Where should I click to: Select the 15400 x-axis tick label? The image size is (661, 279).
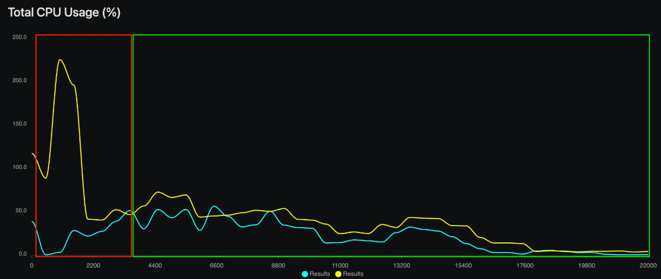(x=463, y=265)
